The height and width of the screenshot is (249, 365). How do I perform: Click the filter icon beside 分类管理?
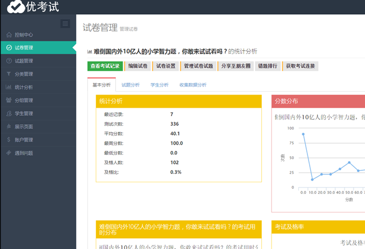pyautogui.click(x=9, y=74)
